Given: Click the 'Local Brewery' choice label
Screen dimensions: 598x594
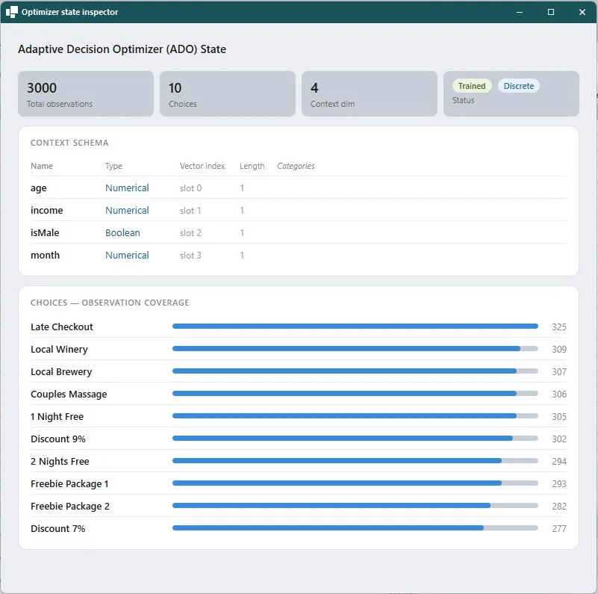Looking at the screenshot, I should point(61,372).
